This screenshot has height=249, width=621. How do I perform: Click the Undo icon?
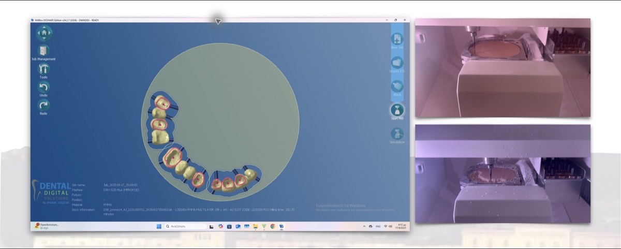(43, 87)
